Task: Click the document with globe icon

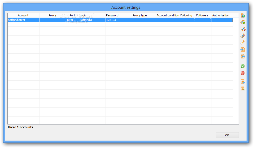Action: pos(243,16)
